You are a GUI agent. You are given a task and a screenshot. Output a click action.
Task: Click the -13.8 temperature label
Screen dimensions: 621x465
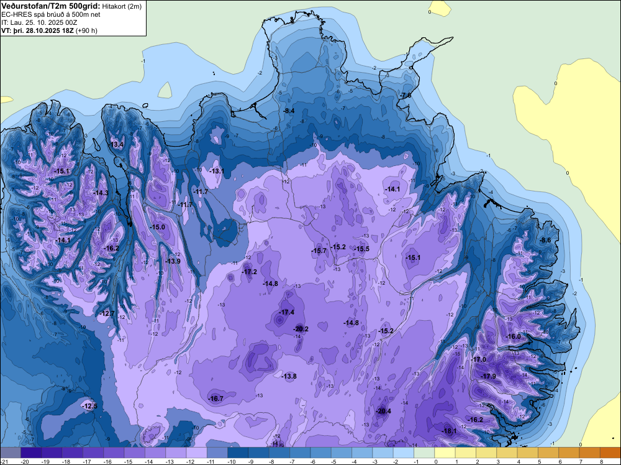click(289, 376)
